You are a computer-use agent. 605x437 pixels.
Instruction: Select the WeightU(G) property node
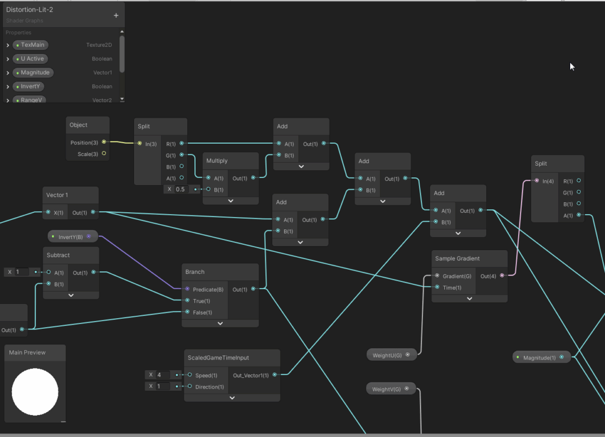tap(391, 355)
